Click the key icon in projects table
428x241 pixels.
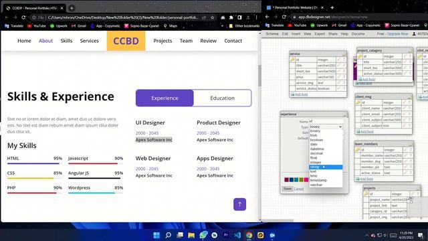pos(366,193)
